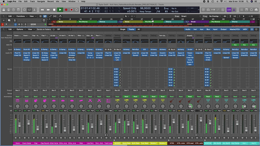Open the Inspector info icon
Screen dimensions: 260x146
[x=8, y=10]
